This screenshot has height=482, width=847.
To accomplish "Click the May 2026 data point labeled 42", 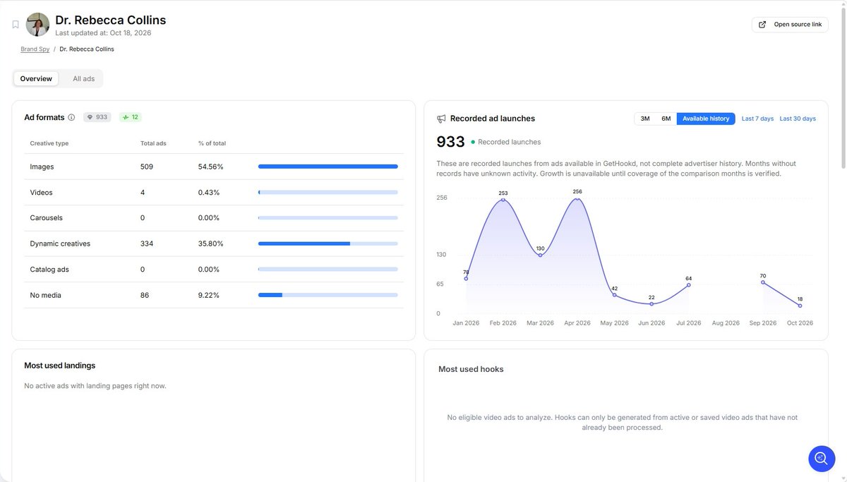I will pos(615,295).
